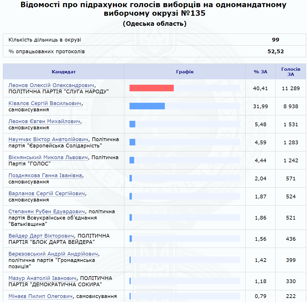Open the Варламов Сергій Сергійович link
This screenshot has height=302, width=307.
(47, 194)
